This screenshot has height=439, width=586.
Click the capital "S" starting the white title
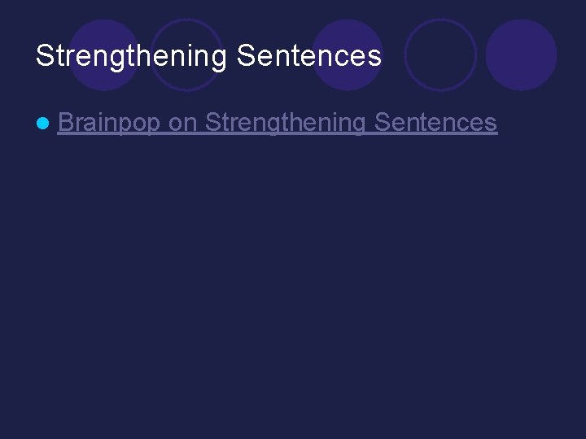[x=45, y=55]
